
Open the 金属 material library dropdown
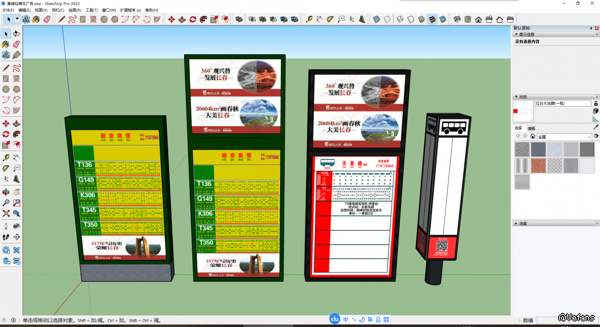pos(564,137)
